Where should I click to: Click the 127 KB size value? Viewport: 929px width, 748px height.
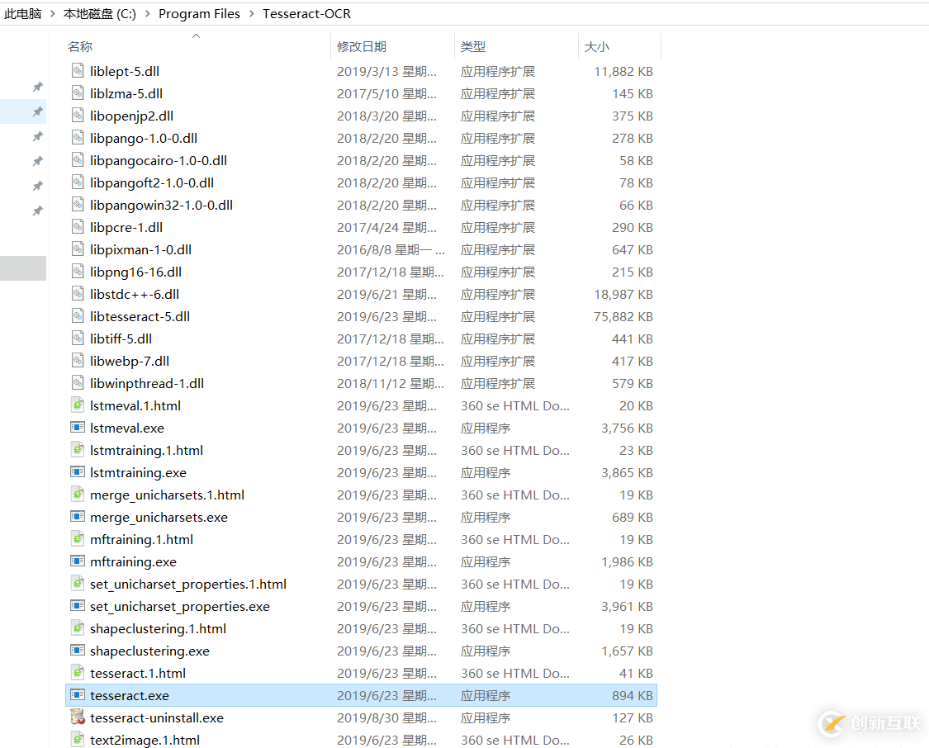[x=633, y=717]
